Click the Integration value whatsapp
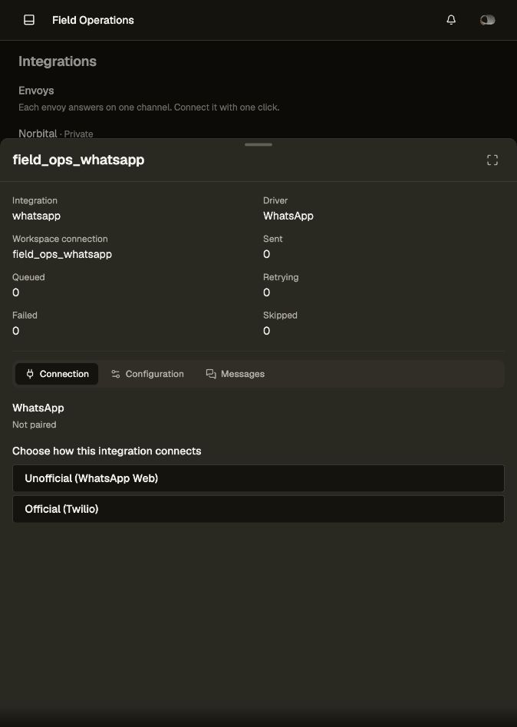 pyautogui.click(x=36, y=216)
